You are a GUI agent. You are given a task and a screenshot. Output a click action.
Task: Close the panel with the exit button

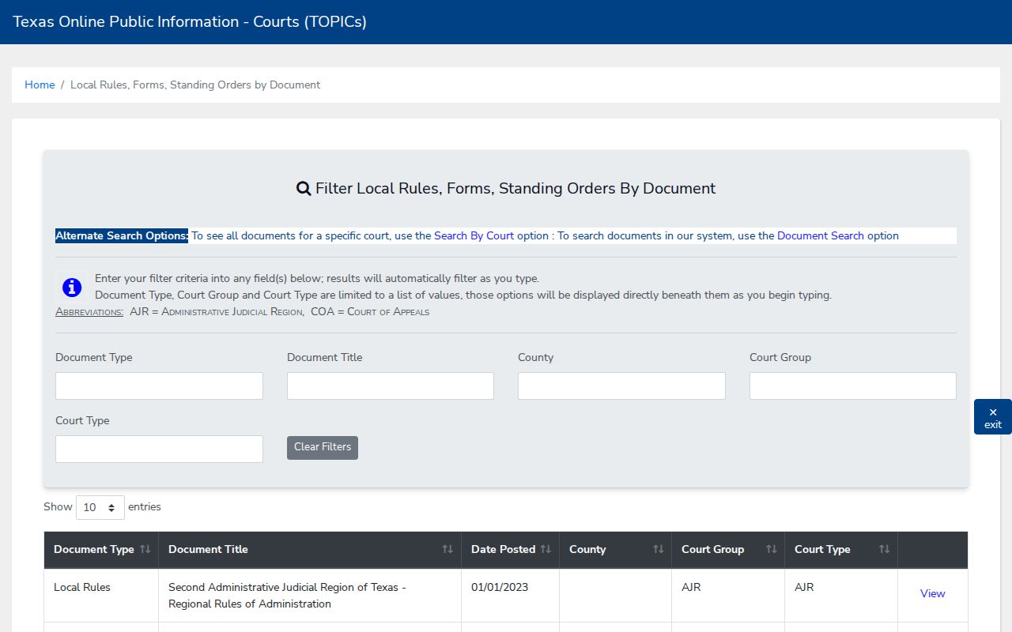click(x=993, y=417)
